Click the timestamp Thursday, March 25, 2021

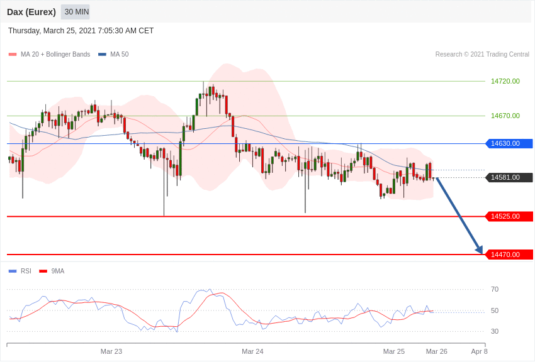click(x=81, y=31)
